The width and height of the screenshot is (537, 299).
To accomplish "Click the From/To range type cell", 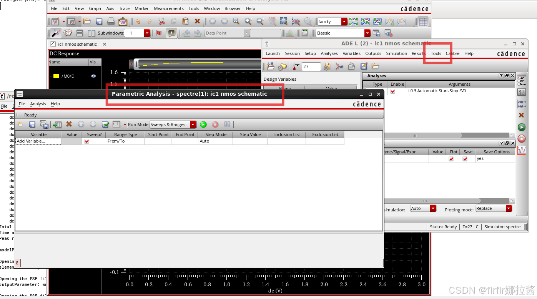I will click(125, 141).
